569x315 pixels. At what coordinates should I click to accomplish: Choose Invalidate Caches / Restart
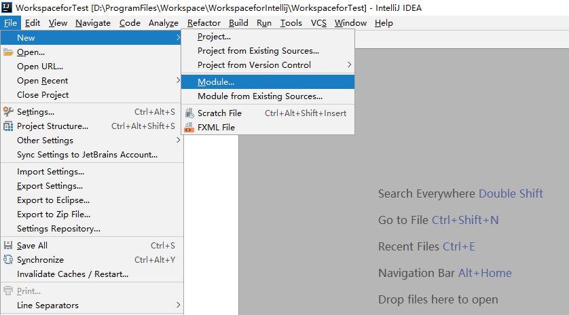tap(73, 274)
